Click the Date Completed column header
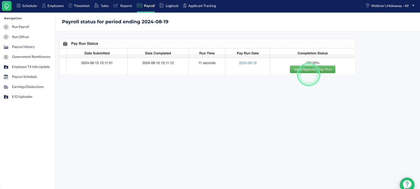The height and width of the screenshot is (189, 420). [x=158, y=53]
